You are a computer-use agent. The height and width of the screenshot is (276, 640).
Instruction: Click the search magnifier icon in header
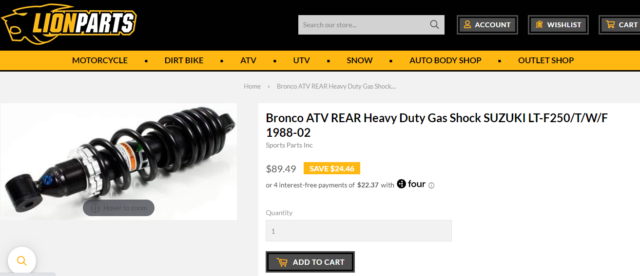coord(434,25)
